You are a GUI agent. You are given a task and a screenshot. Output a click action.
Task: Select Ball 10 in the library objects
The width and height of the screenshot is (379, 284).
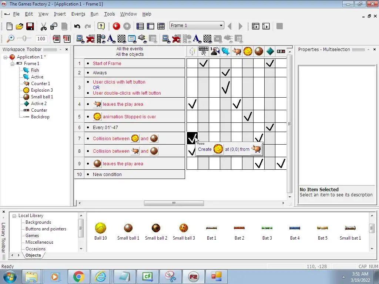point(101,231)
